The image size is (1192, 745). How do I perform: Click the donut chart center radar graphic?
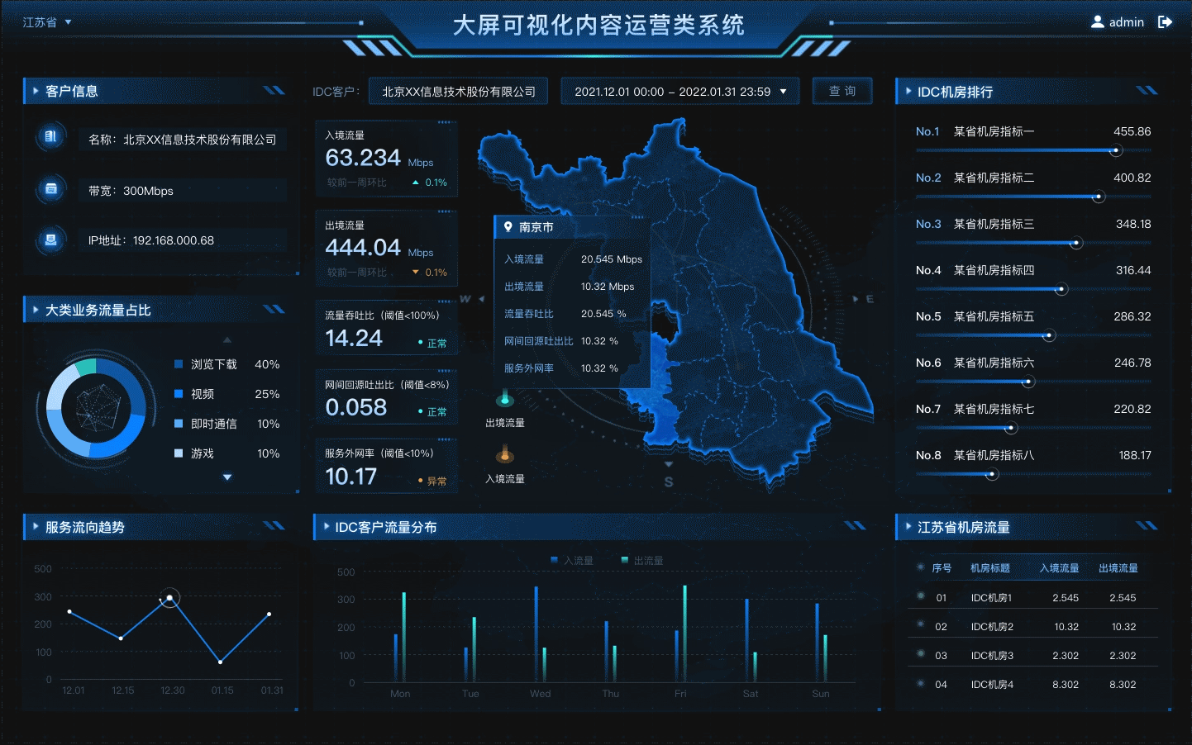click(98, 408)
